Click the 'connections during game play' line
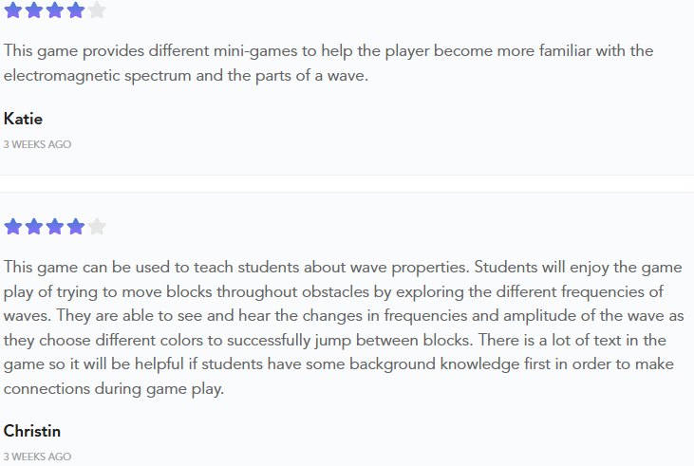 click(114, 389)
